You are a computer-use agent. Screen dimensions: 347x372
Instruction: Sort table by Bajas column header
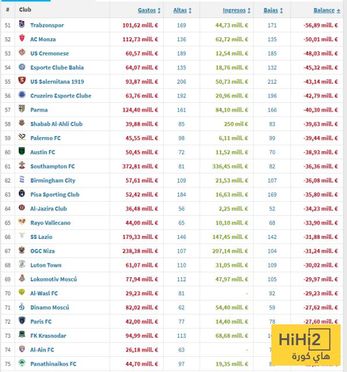(x=273, y=10)
